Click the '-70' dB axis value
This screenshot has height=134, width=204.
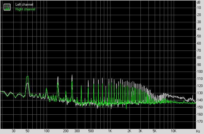tap(199, 51)
